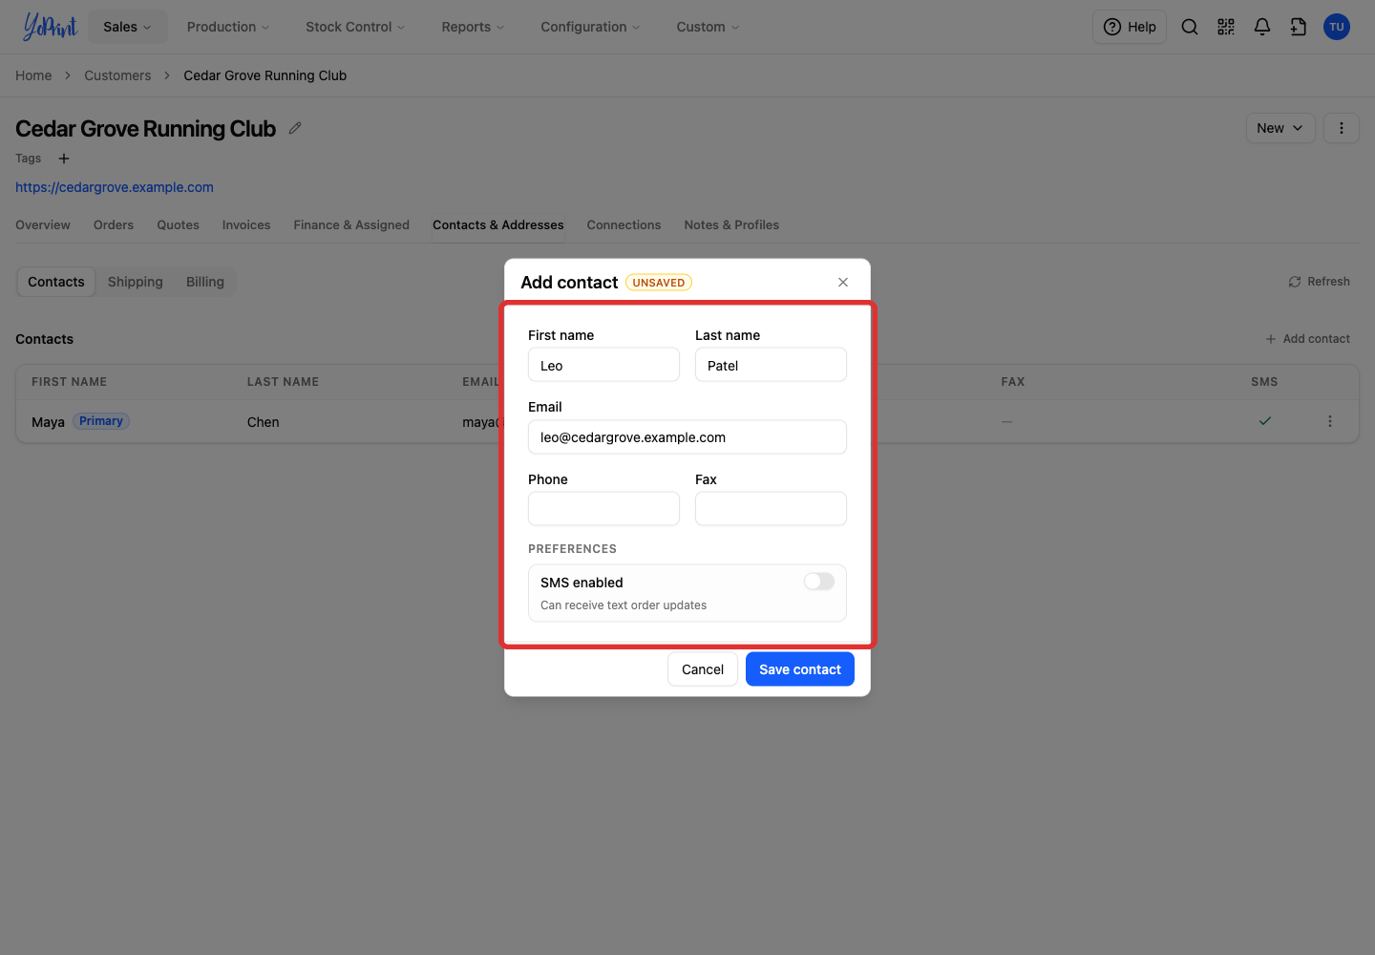1375x955 pixels.
Task: Refresh the contacts list
Action: click(x=1319, y=282)
